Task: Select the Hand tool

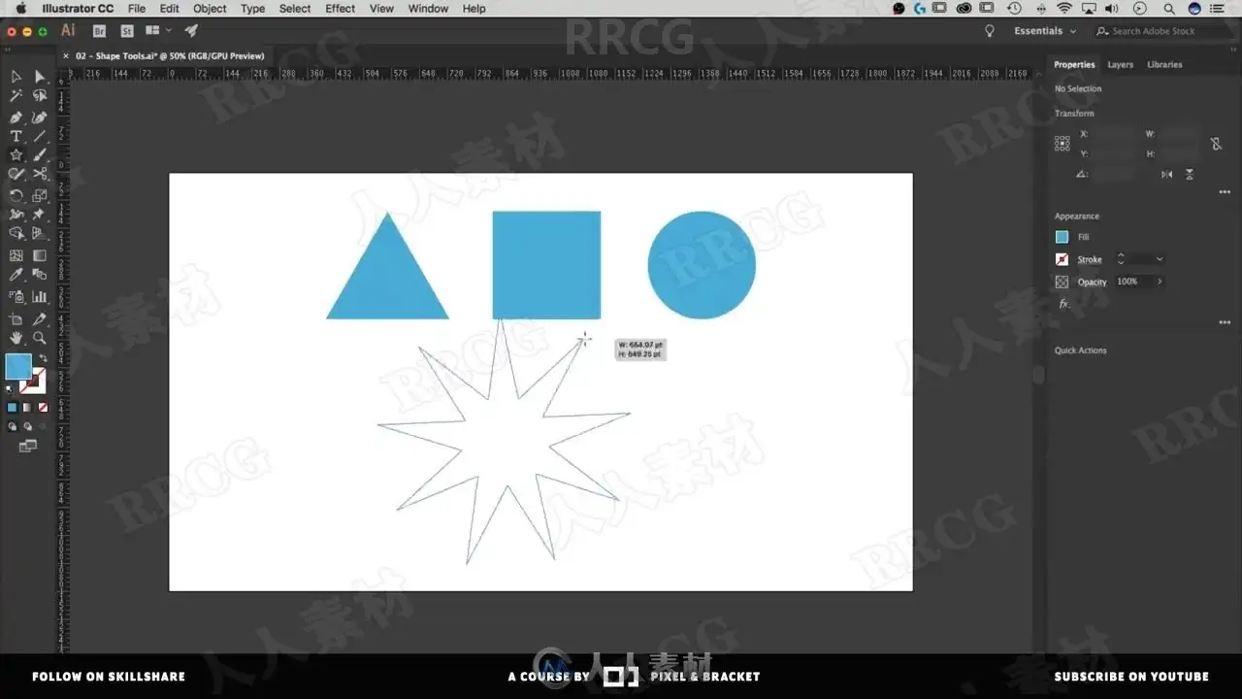Action: tap(16, 339)
